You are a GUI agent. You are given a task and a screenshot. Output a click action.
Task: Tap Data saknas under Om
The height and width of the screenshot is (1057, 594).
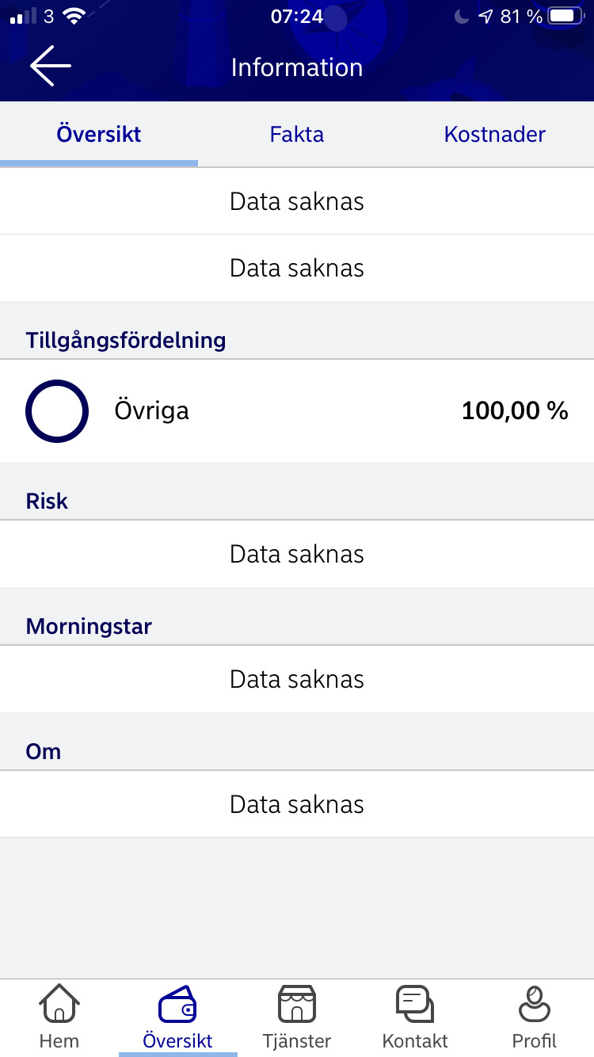297,804
